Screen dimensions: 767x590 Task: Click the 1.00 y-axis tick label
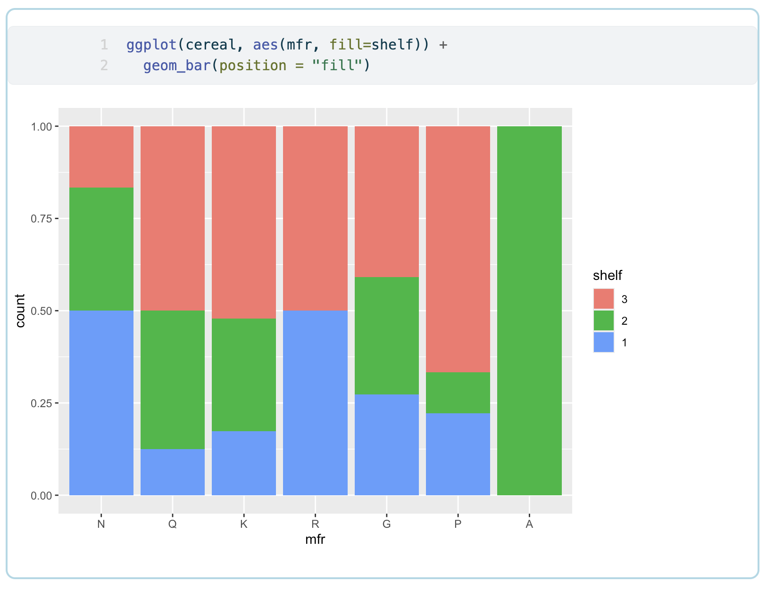(x=42, y=126)
